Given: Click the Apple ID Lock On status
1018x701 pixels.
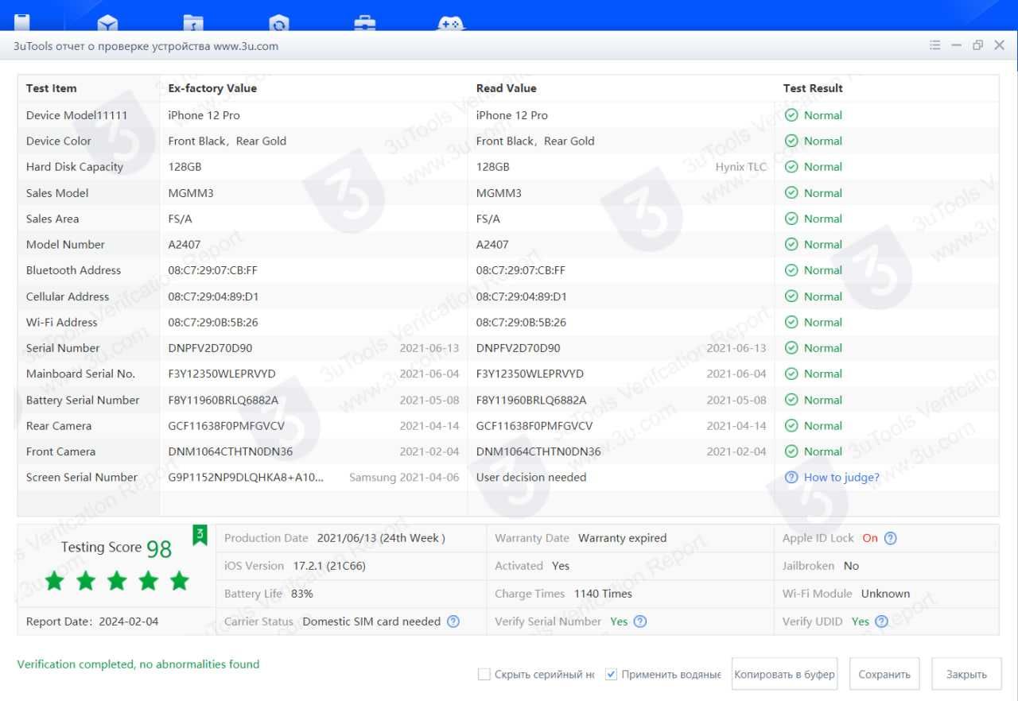Looking at the screenshot, I should click(870, 538).
